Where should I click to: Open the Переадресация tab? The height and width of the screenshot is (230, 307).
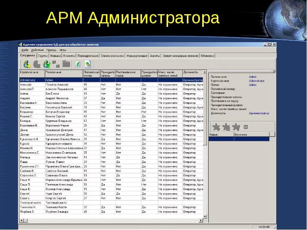(88, 56)
